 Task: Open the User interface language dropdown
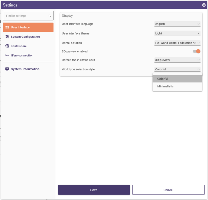coord(177,24)
